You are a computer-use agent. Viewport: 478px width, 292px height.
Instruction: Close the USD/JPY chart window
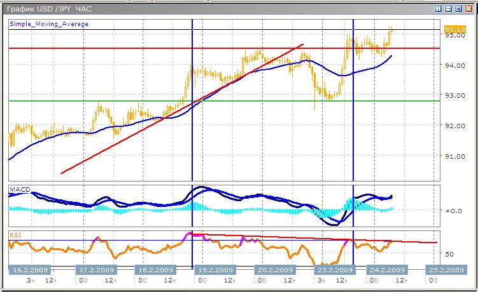coord(468,9)
